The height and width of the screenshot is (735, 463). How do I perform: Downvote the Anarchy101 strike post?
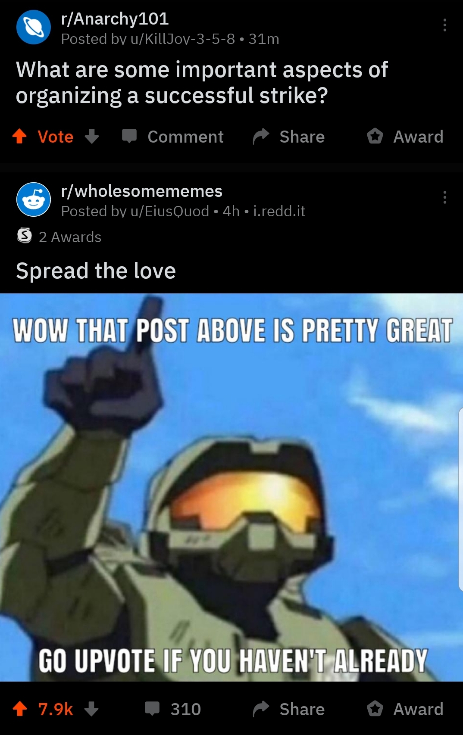click(92, 137)
